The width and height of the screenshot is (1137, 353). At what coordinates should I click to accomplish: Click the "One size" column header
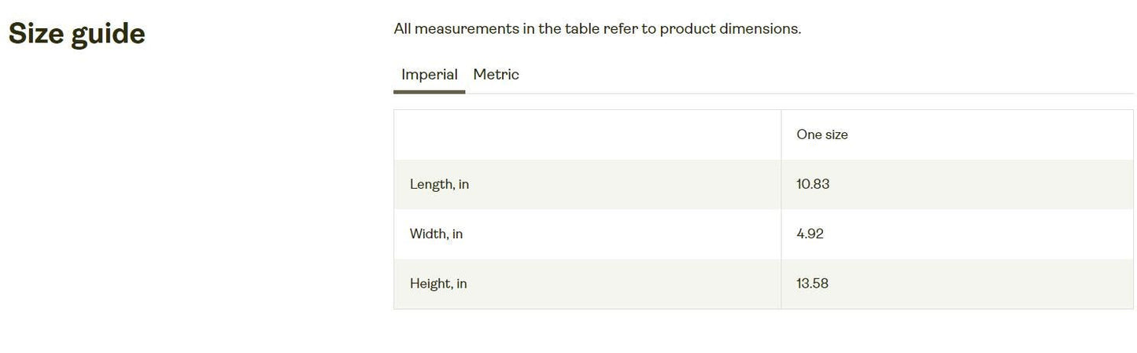pos(821,134)
